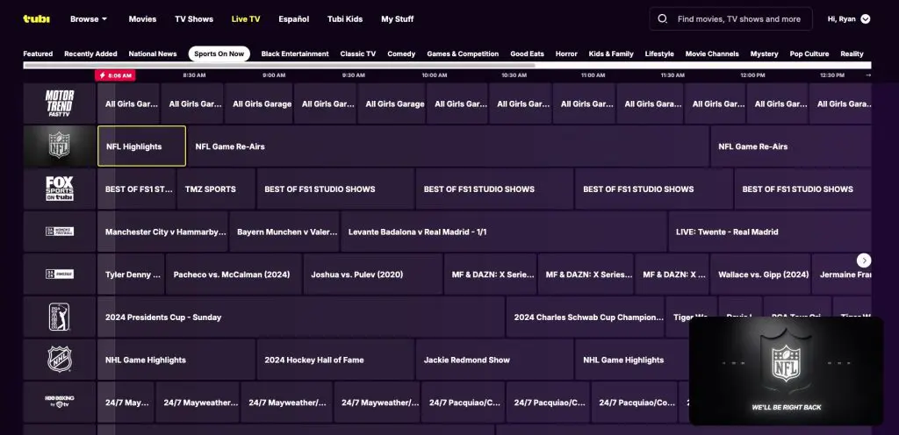
Task: Click the right arrow beside the 12:30 PM time
Action: click(x=868, y=75)
